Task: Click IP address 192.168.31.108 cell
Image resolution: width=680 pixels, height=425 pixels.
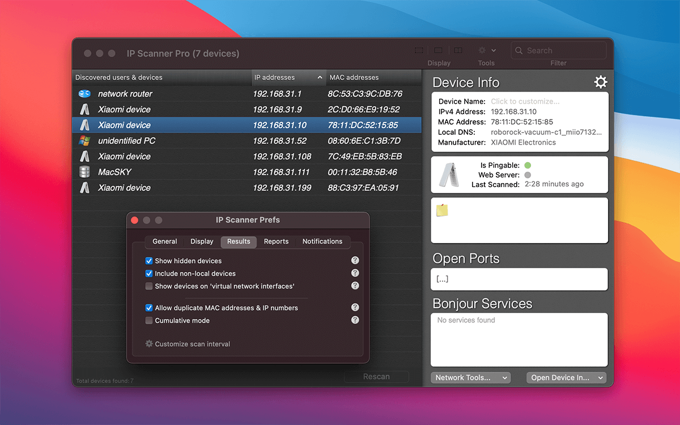Action: click(282, 156)
